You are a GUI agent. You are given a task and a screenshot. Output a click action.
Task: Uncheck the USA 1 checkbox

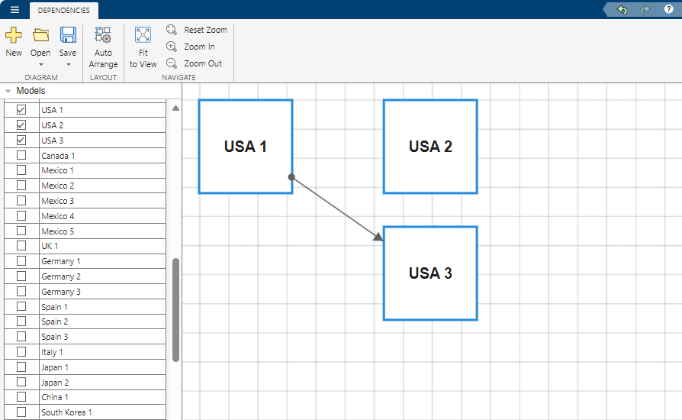coord(21,110)
